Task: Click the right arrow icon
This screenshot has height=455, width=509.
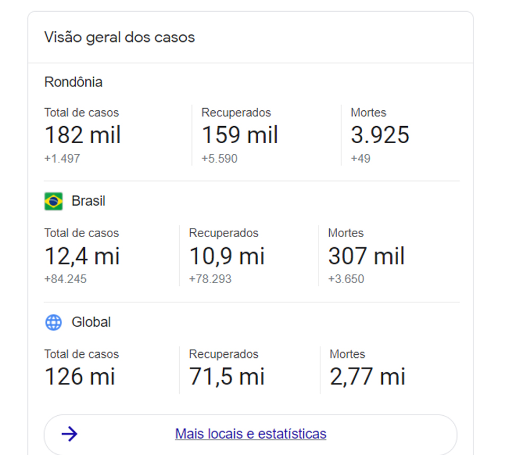Action: (69, 434)
